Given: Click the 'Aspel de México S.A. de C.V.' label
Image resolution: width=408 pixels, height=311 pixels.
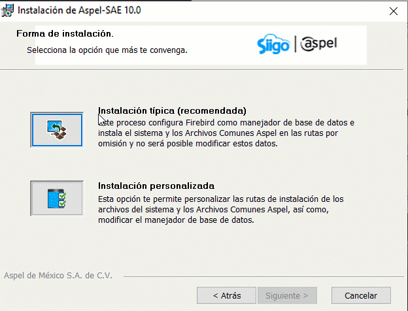Looking at the screenshot, I should coord(58,275).
